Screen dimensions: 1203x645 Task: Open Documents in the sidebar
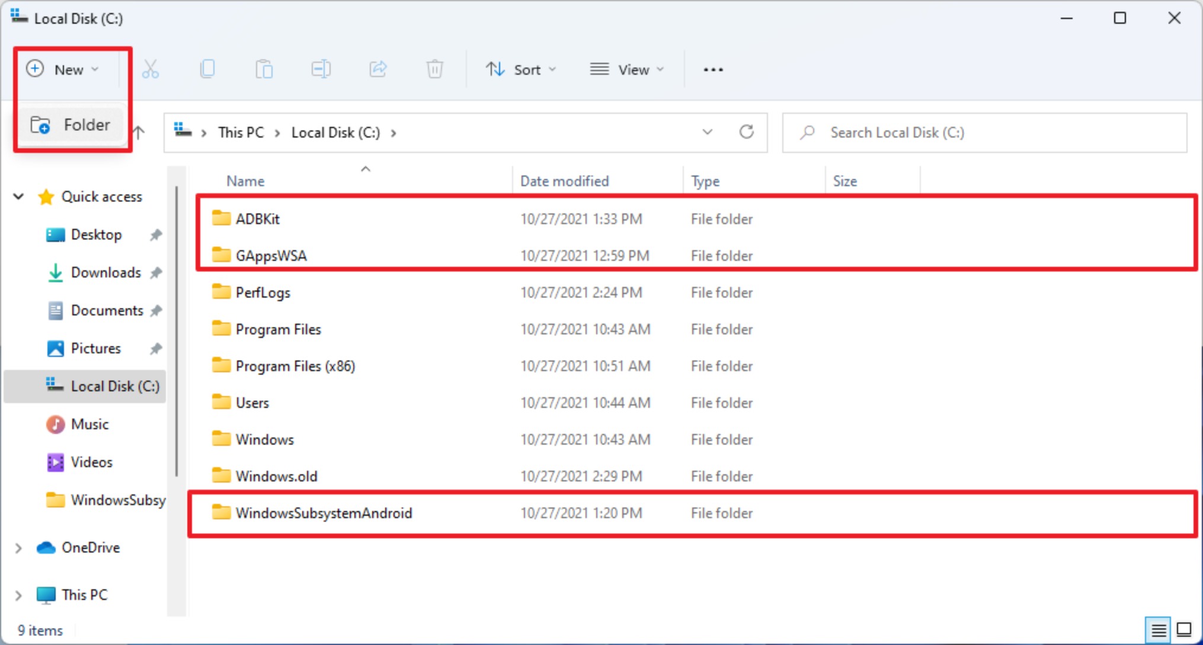(107, 310)
